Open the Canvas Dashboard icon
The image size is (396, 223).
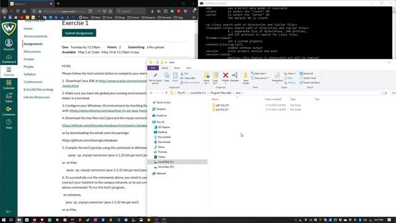pos(9,59)
